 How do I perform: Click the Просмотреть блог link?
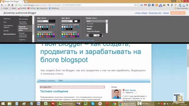[155, 13]
